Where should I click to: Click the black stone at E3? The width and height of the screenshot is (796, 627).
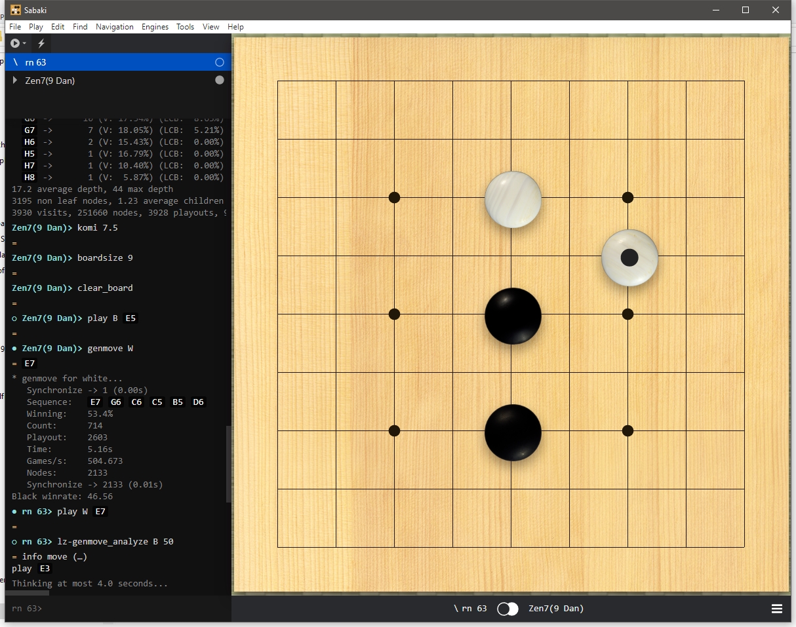(x=513, y=432)
